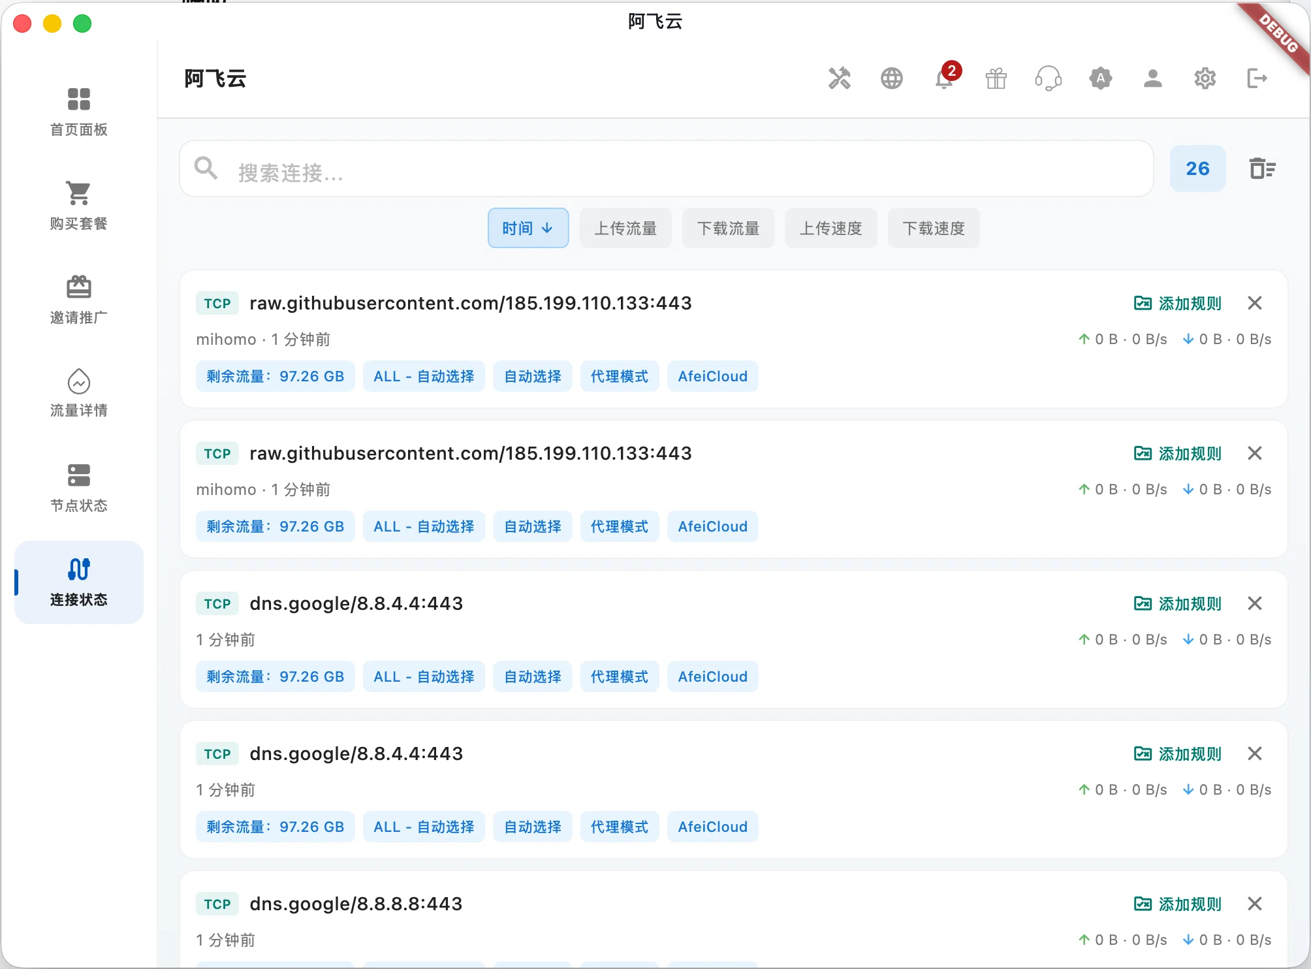Close dns.google/8.8.8.8 connection
The width and height of the screenshot is (1311, 969).
tap(1255, 904)
